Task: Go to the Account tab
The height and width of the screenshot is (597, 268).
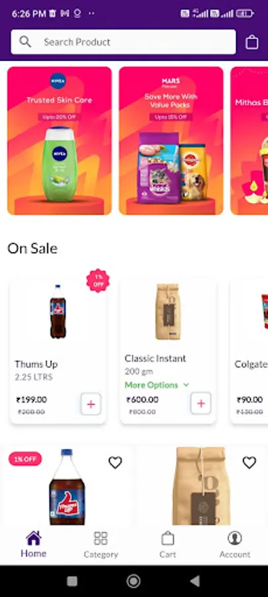Action: pyautogui.click(x=235, y=545)
